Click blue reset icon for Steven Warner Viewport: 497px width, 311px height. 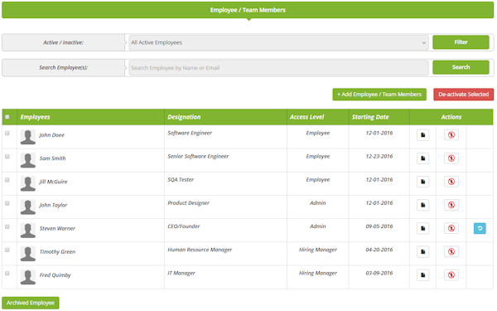480,228
